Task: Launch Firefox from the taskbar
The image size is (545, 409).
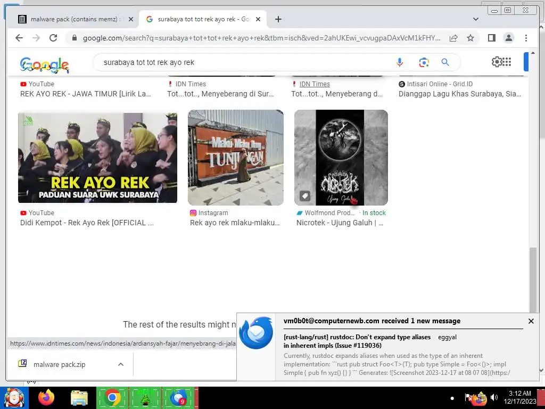Action: coord(46,398)
